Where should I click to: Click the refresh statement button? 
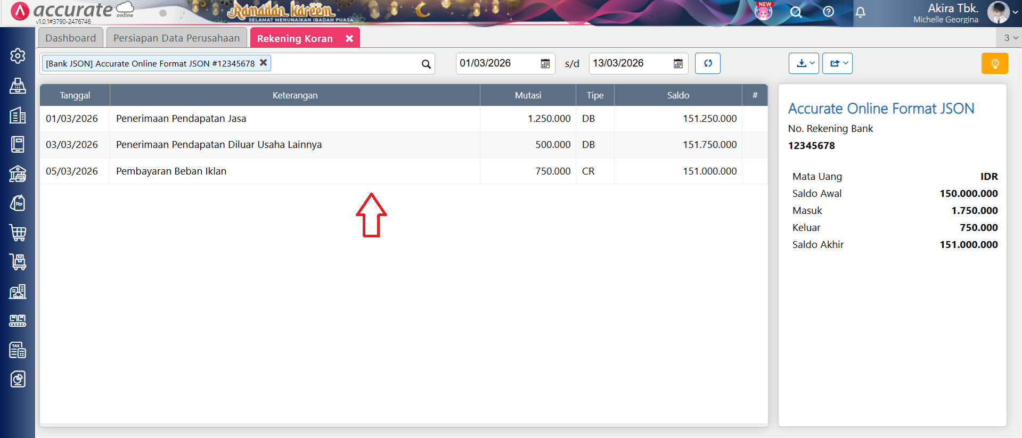[x=707, y=63]
